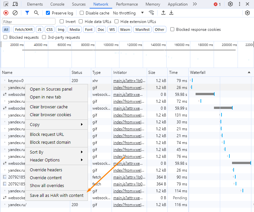Choose Block request domain
Screen dimensions: 254x212
point(56,142)
